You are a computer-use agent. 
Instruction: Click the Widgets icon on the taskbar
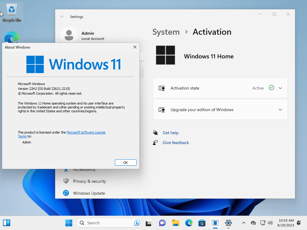[x=7, y=223]
